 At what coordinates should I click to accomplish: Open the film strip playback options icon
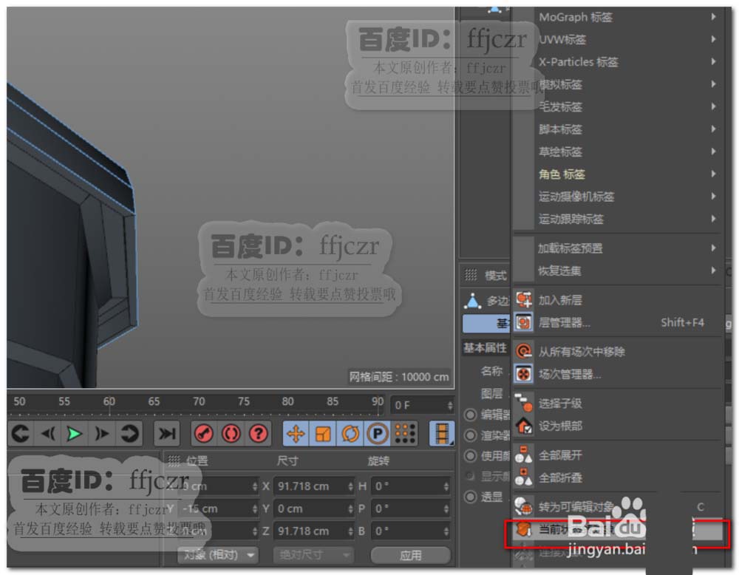pyautogui.click(x=442, y=433)
